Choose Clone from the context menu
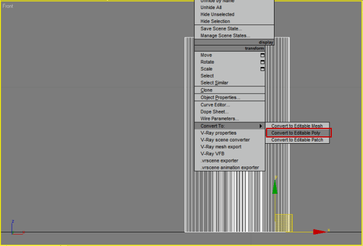 click(x=230, y=90)
